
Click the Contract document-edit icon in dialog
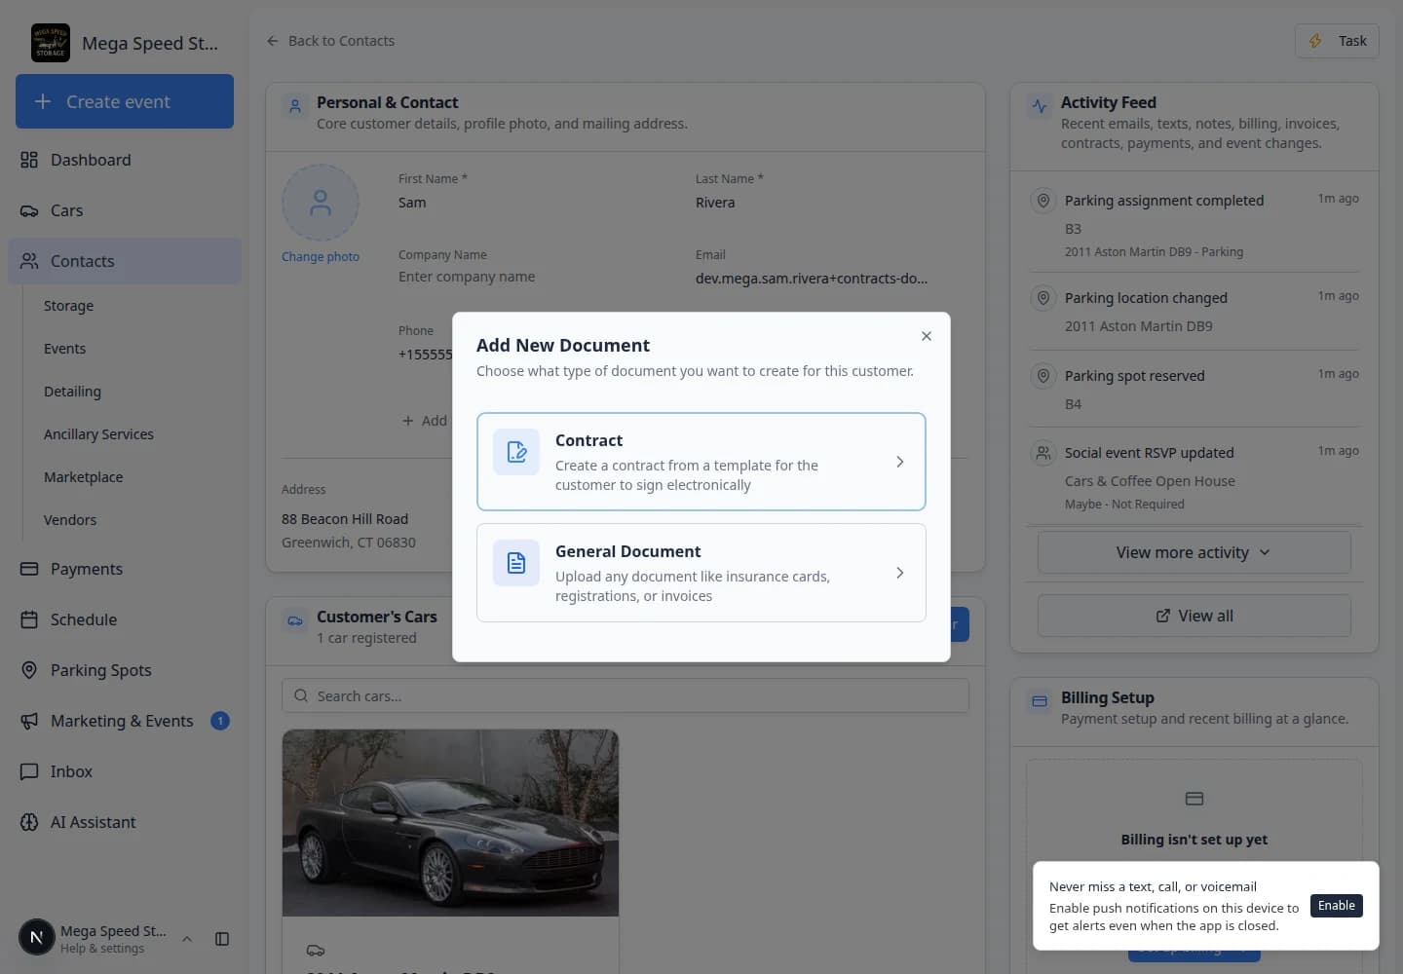tap(516, 452)
